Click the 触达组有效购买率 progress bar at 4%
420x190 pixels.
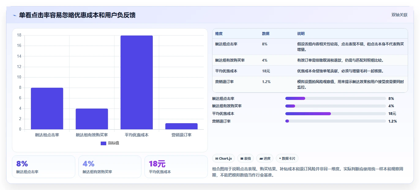coord(336,106)
